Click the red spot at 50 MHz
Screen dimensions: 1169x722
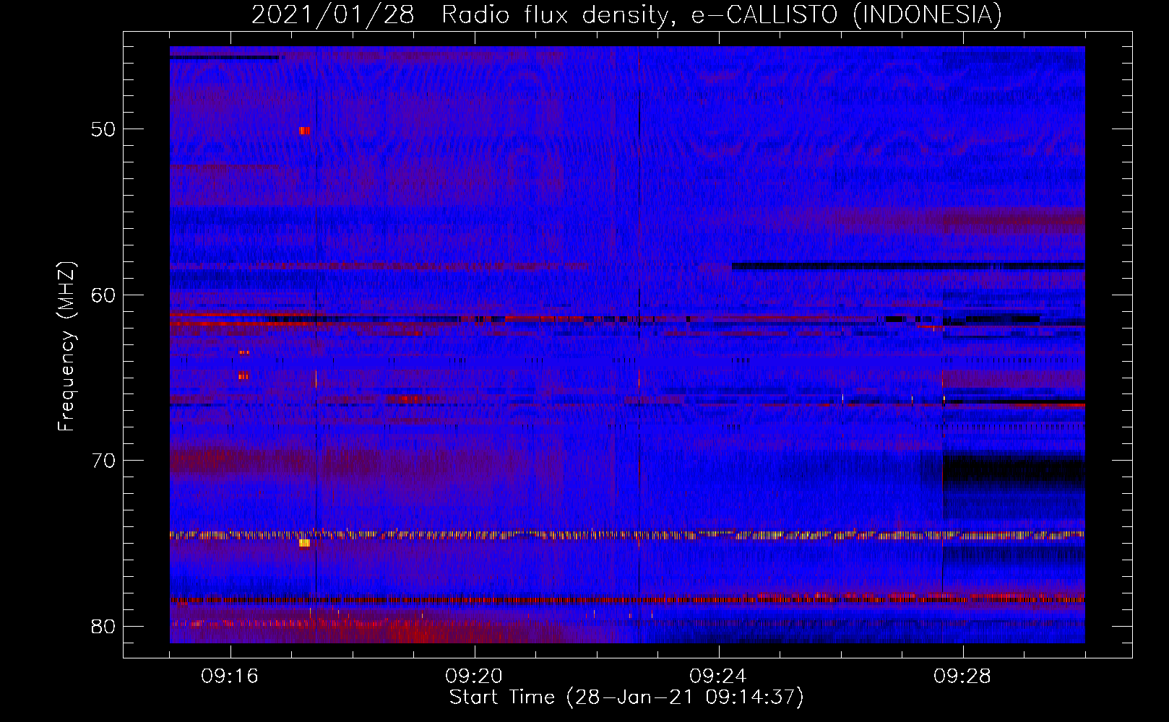304,131
